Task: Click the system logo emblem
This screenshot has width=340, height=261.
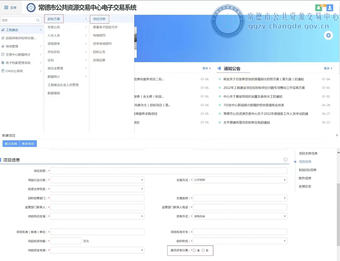Action: tap(31, 8)
